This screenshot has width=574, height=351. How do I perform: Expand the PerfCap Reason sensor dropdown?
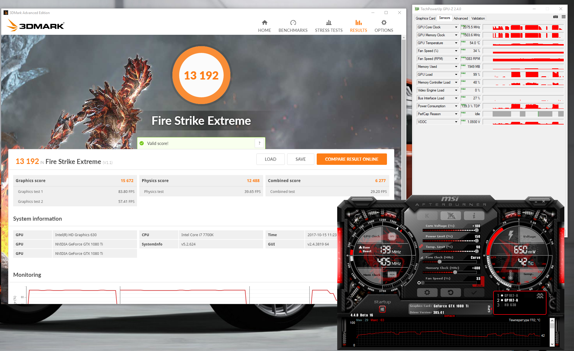(x=456, y=114)
